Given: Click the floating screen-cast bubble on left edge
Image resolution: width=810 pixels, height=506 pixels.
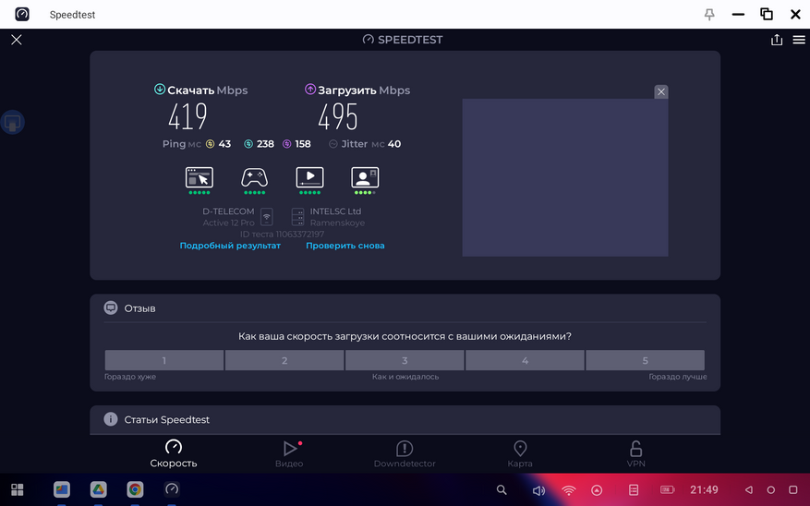Looking at the screenshot, I should (12, 123).
